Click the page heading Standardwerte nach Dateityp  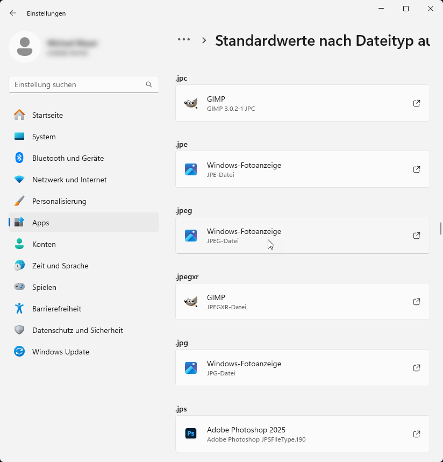[x=322, y=41]
